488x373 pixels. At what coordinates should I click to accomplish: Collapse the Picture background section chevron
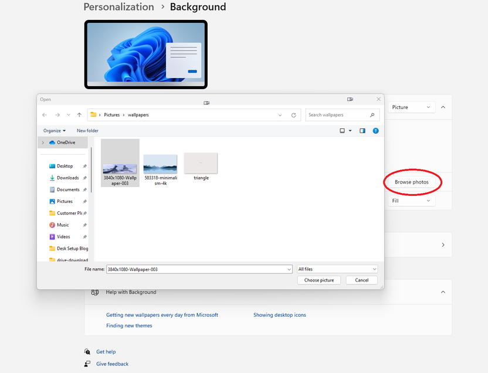coord(443,106)
